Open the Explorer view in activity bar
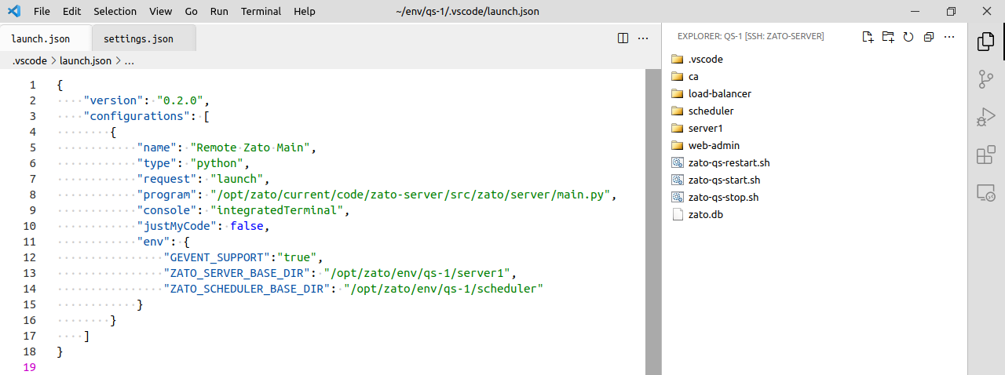This screenshot has width=1005, height=375. [x=985, y=42]
